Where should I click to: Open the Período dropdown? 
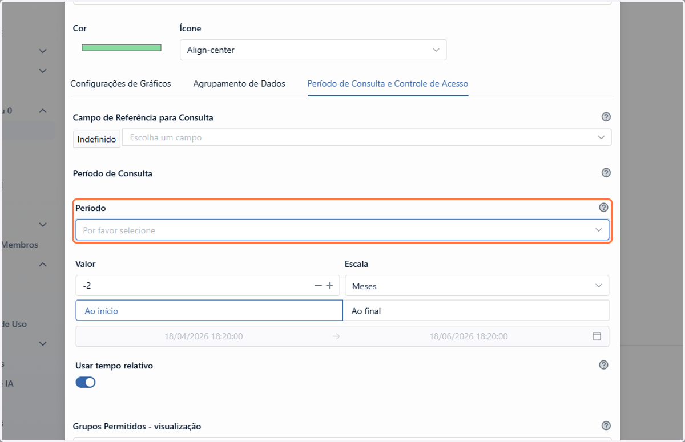click(x=342, y=230)
